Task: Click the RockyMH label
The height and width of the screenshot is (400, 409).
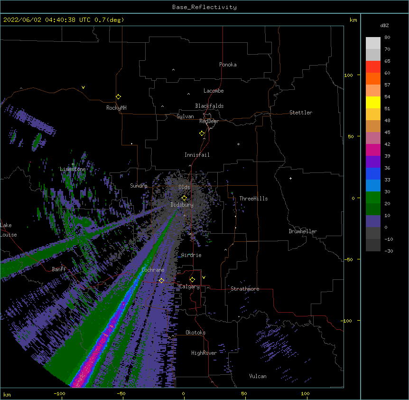Action: coord(116,108)
